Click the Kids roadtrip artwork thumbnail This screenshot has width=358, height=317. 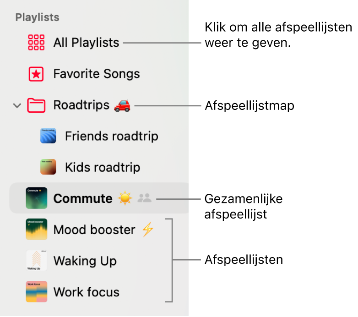(x=48, y=167)
